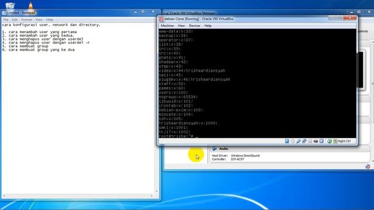The height and width of the screenshot is (210, 374).
Task: Open Devices menu in debian Clone window
Action: coord(195,26)
